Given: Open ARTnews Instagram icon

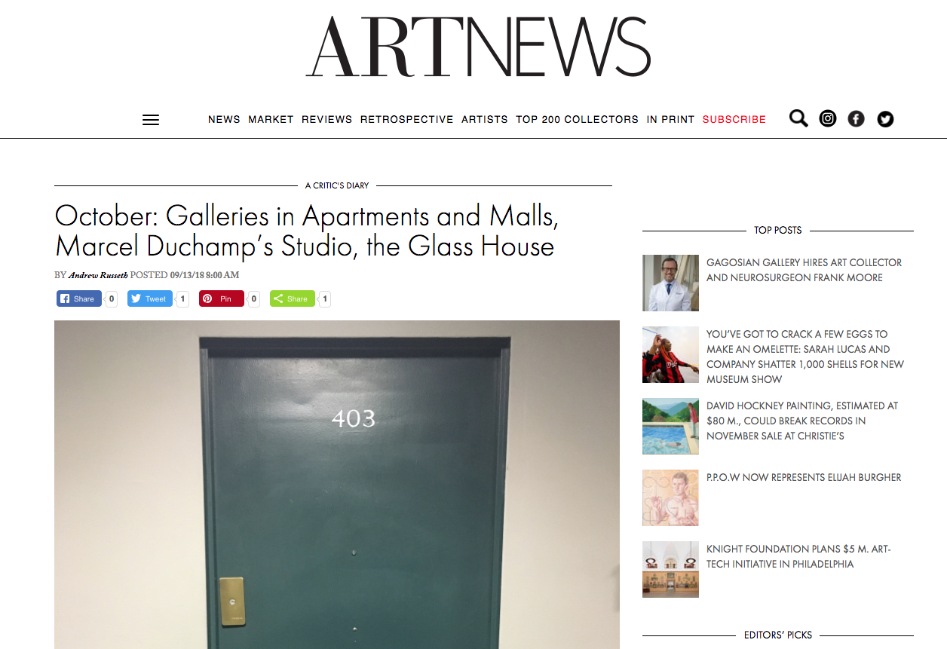Looking at the screenshot, I should click(x=828, y=118).
